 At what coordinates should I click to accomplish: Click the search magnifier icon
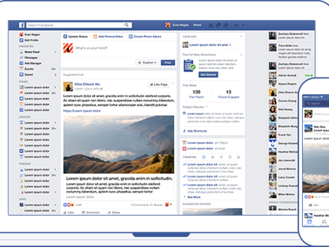pyautogui.click(x=127, y=25)
